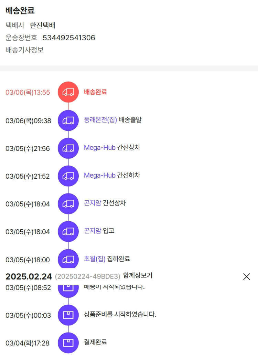Click box icon for 상품준비를 시작하였습니다
This screenshot has height=357, width=258.
tap(68, 315)
